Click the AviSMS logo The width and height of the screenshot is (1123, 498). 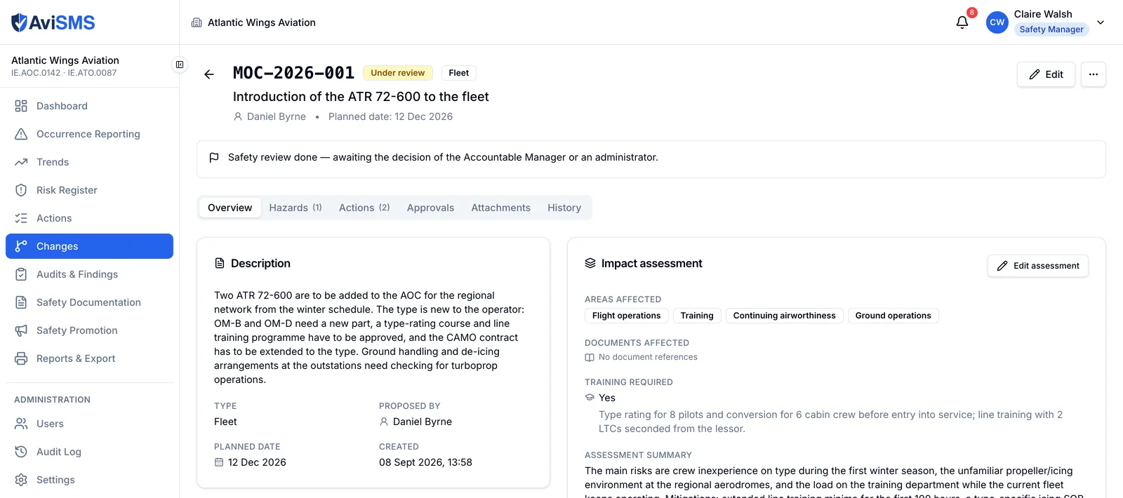click(53, 22)
